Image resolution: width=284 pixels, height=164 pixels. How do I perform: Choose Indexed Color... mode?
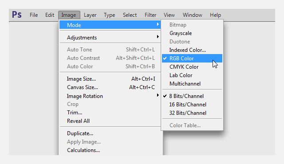pos(192,50)
